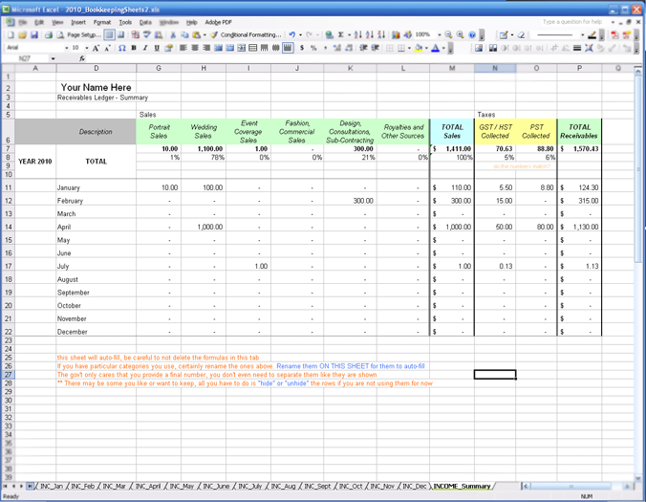The image size is (646, 502).
Task: Click the Fill Color paint bucket swatch
Action: pos(419,48)
